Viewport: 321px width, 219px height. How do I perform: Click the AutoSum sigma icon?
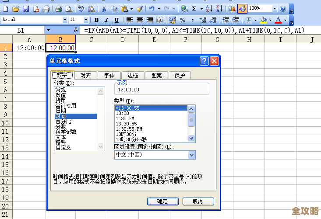point(194,8)
